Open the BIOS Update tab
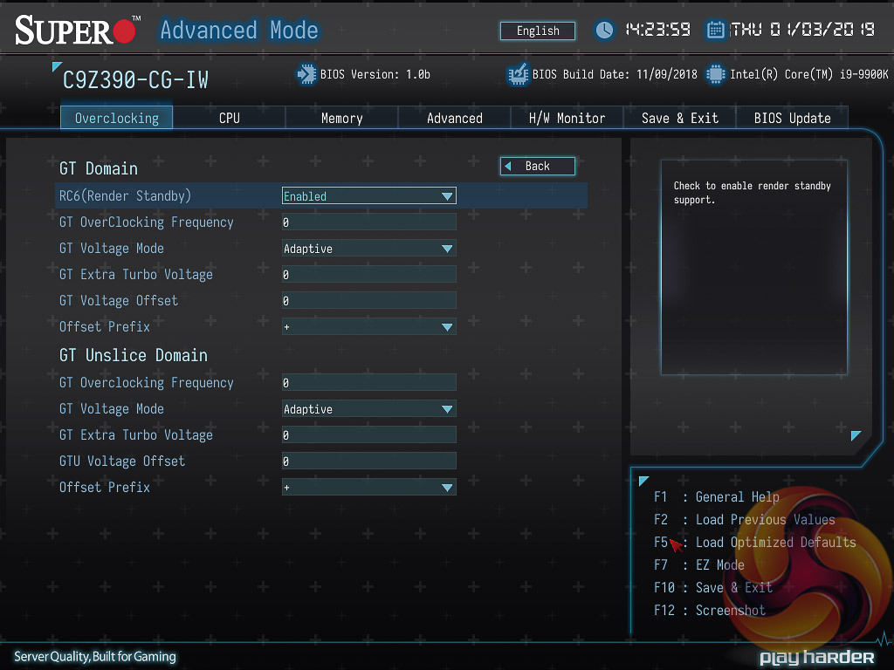 point(792,118)
